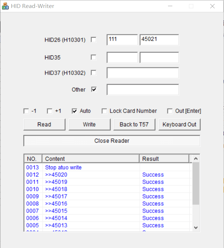The height and width of the screenshot is (248, 224).
Task: Click the log list scroll down arrow
Action: click(x=196, y=228)
